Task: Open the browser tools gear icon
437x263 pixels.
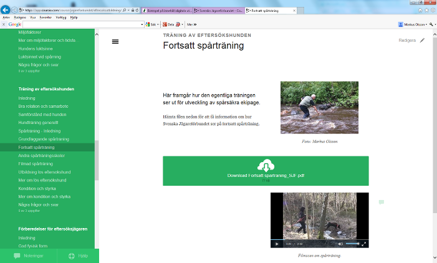Action: click(x=433, y=11)
